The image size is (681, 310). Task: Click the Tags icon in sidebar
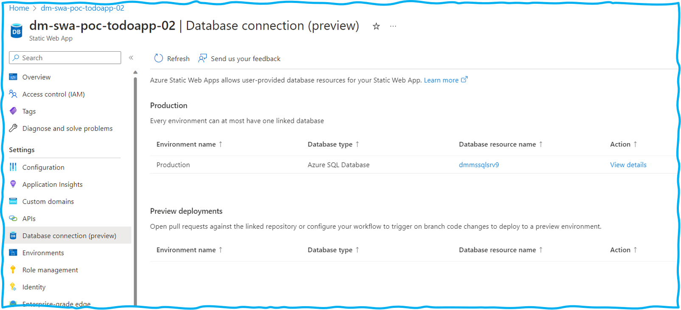coord(13,111)
